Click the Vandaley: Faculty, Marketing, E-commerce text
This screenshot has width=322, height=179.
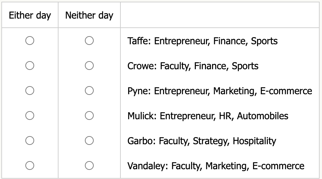(216, 166)
